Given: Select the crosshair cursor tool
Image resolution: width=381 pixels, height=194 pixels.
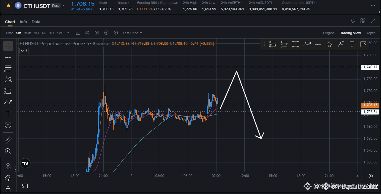Looking at the screenshot, I should 8,46.
